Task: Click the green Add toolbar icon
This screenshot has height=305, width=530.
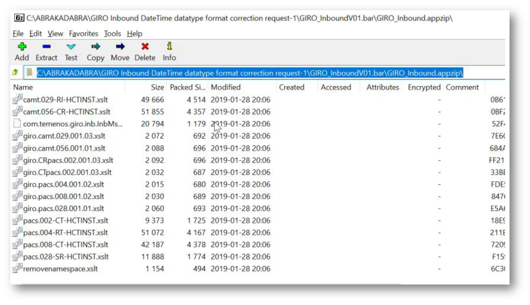Action: click(x=22, y=47)
